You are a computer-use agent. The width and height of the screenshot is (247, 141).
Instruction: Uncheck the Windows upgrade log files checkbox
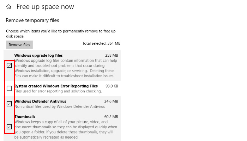click(9, 65)
